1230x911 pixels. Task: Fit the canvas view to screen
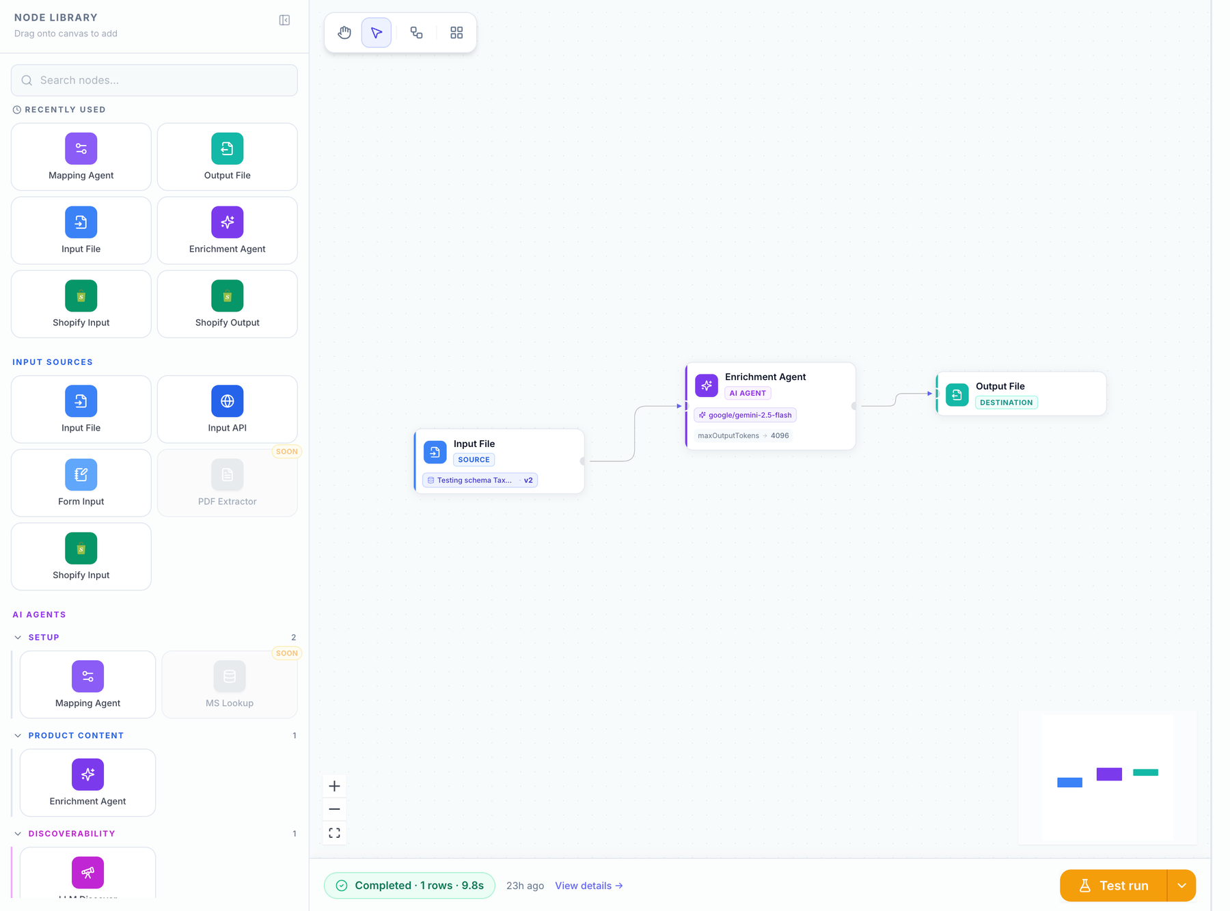click(x=334, y=833)
